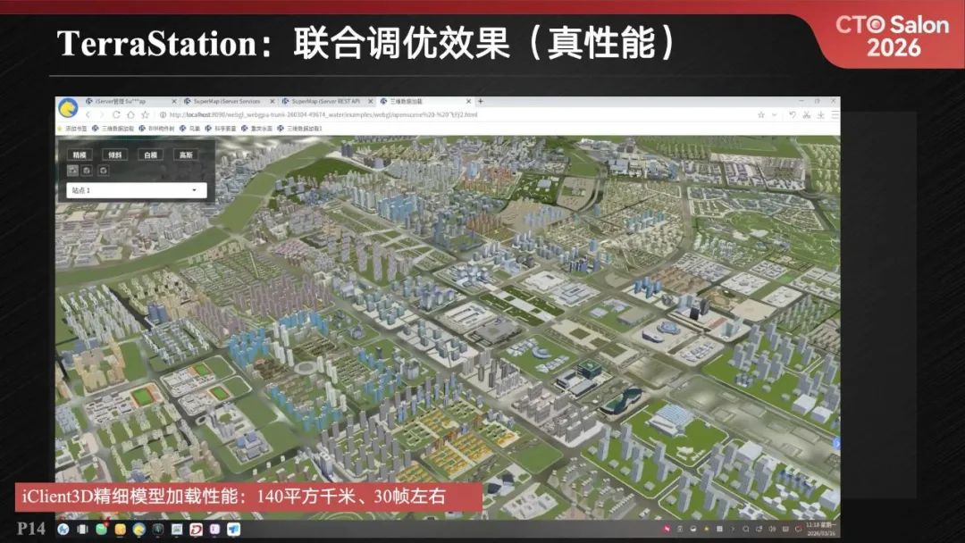Screen dimensions: 965x543
Task: Select the first scene capture icon below 精模 button
Action: point(72,171)
